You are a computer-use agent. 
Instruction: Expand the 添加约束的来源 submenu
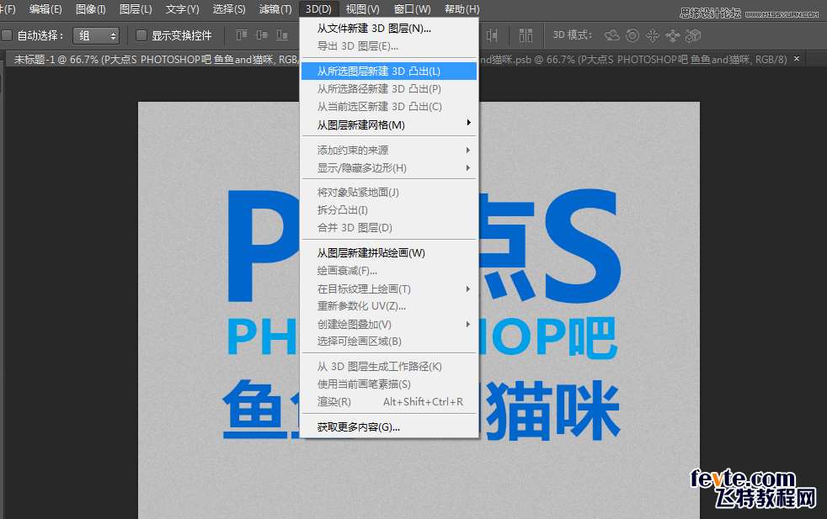[389, 151]
